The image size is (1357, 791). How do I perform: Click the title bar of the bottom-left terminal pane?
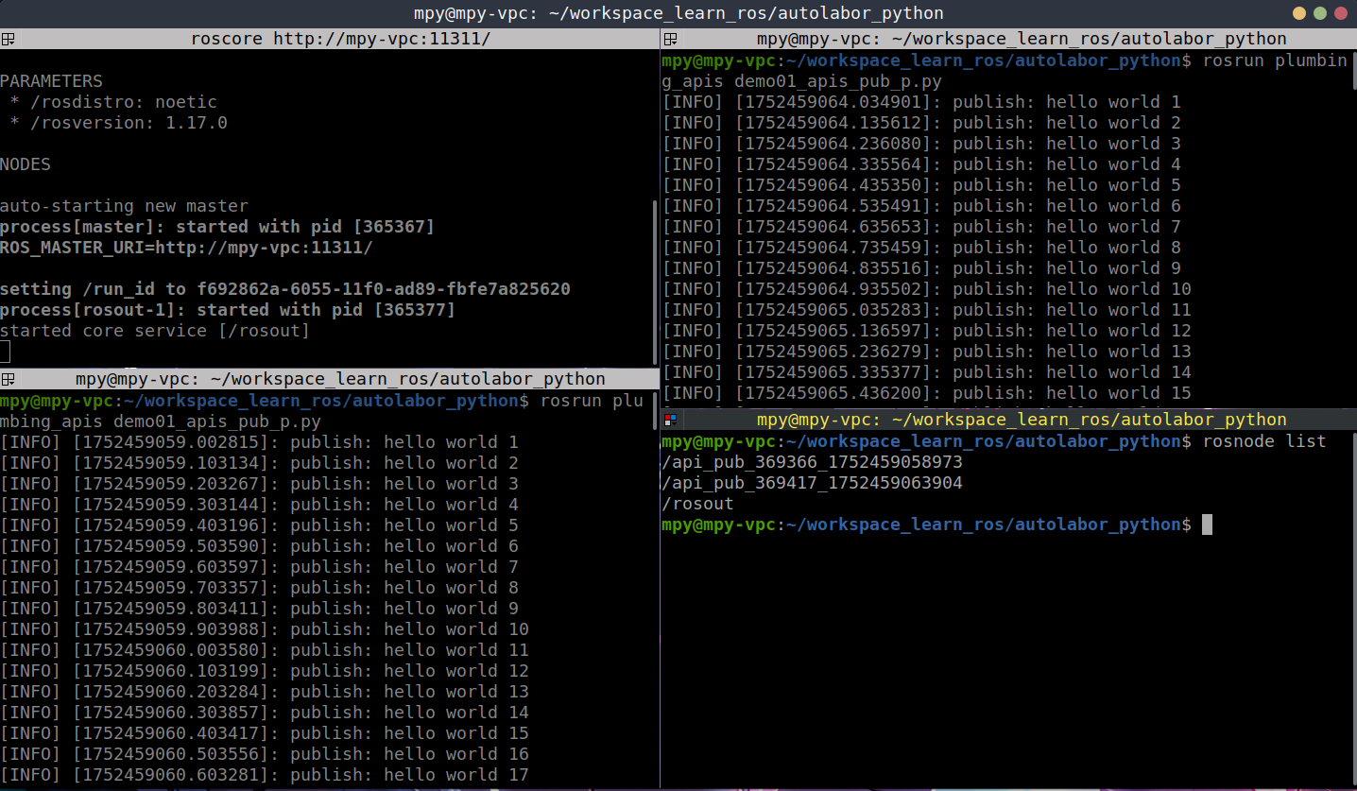pyautogui.click(x=340, y=380)
